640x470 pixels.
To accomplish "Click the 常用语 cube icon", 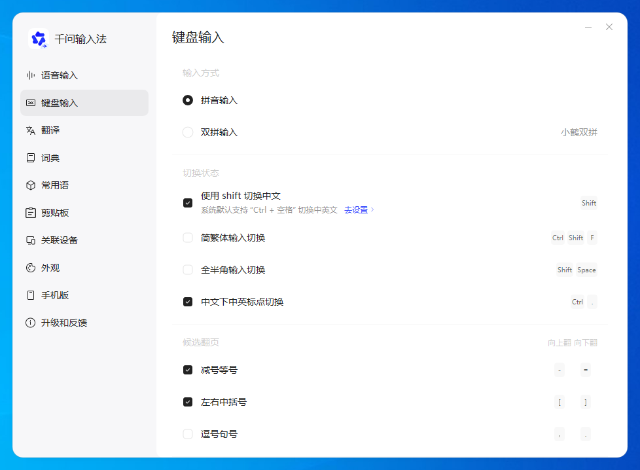I will (31, 185).
